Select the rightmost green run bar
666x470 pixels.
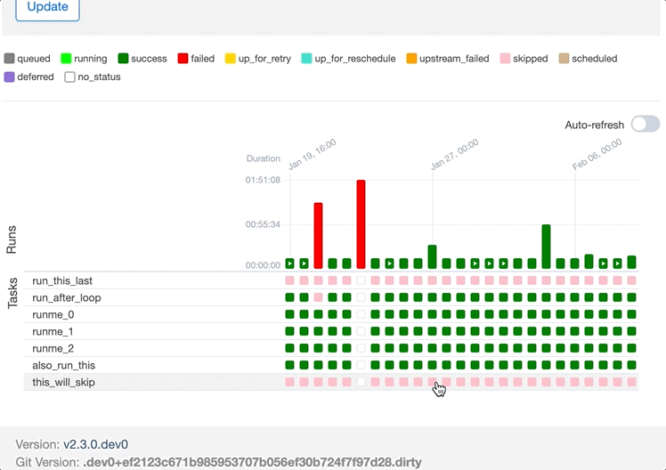(x=631, y=263)
